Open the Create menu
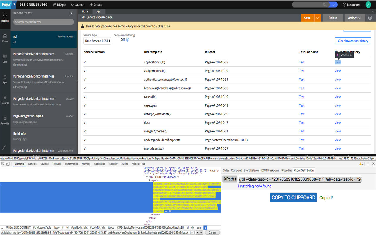 (x=96, y=5)
